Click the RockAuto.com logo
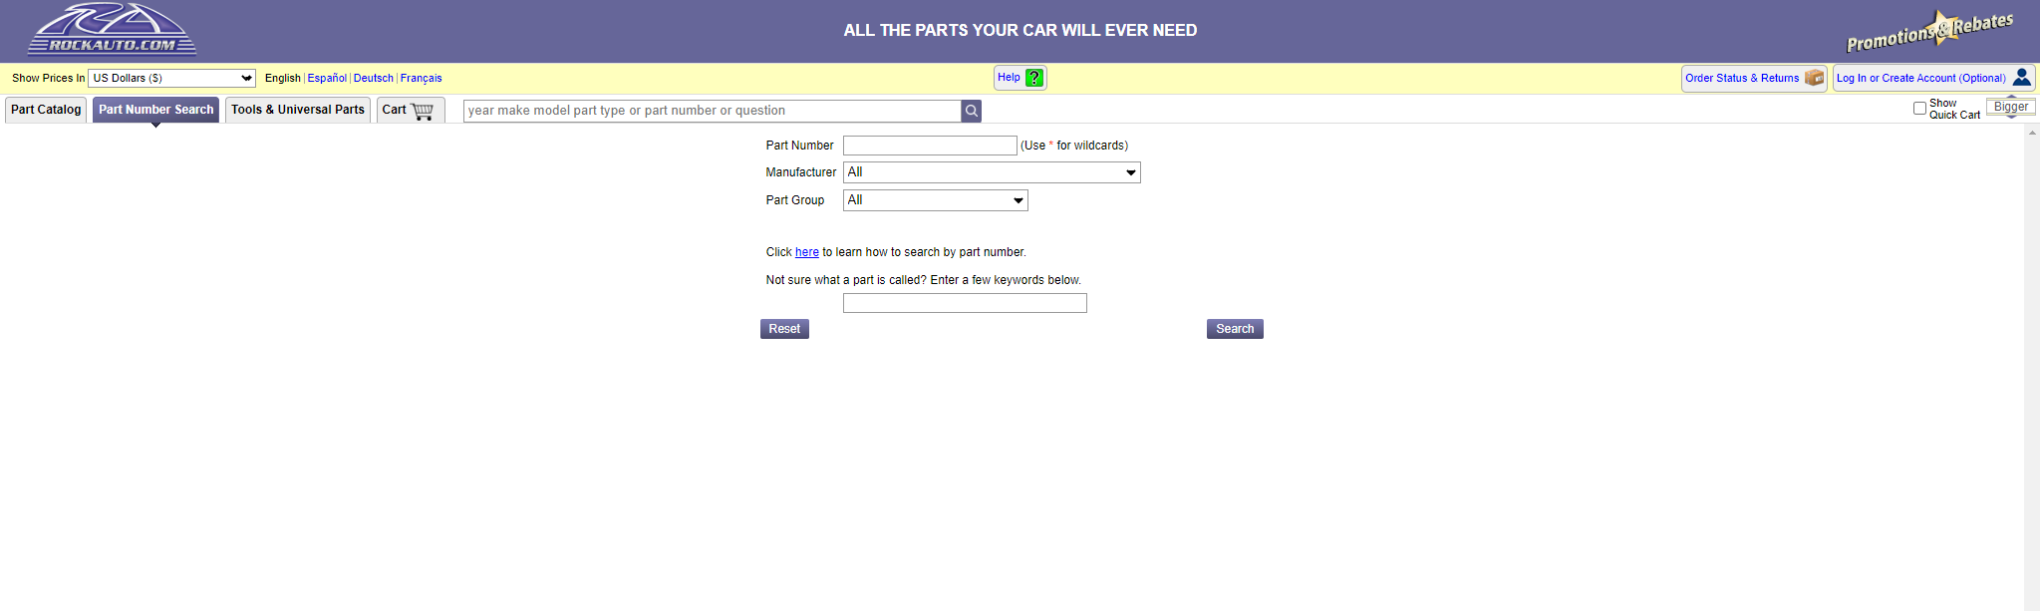 (112, 30)
